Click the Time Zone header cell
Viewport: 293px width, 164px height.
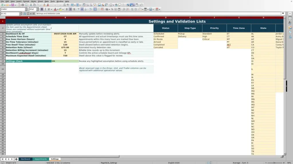[x=239, y=28]
